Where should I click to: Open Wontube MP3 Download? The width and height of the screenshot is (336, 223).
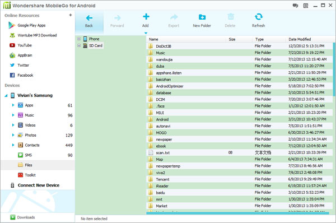tap(37, 35)
